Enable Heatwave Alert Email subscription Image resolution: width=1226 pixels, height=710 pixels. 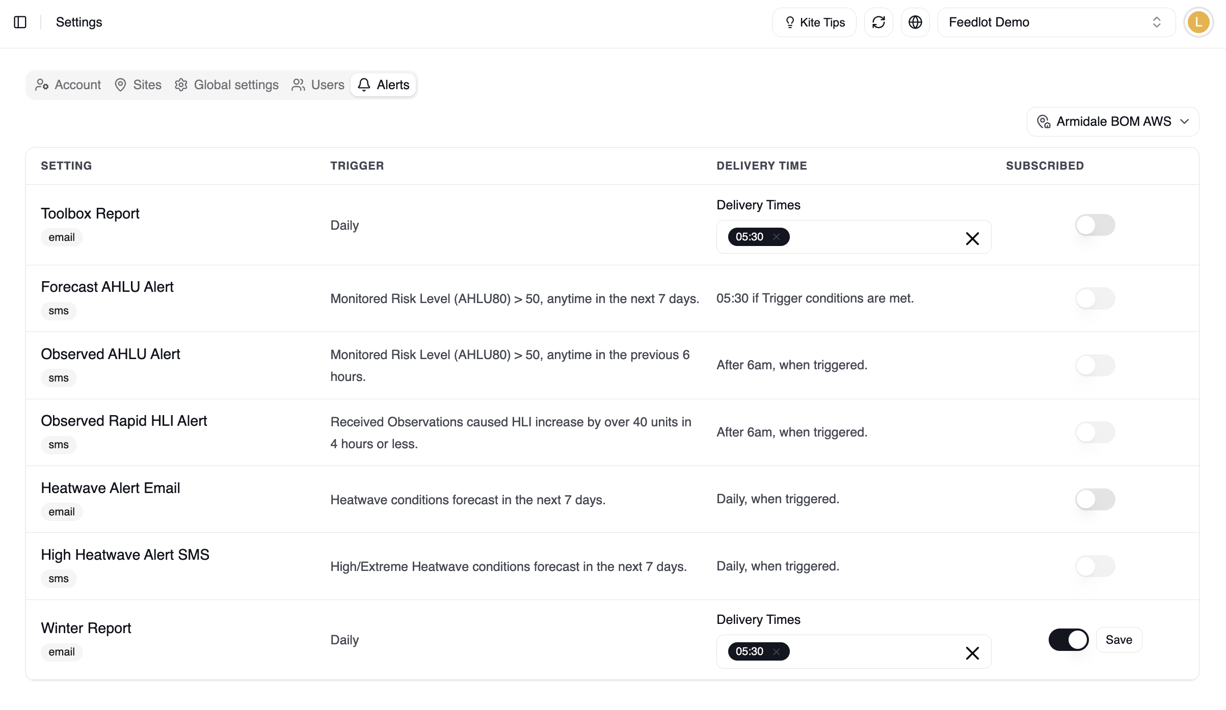[1095, 499]
